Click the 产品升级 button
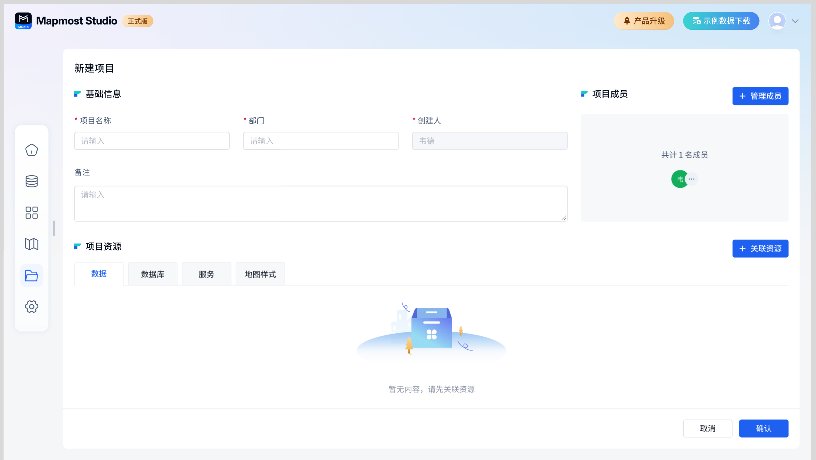This screenshot has width=816, height=460. [x=644, y=21]
